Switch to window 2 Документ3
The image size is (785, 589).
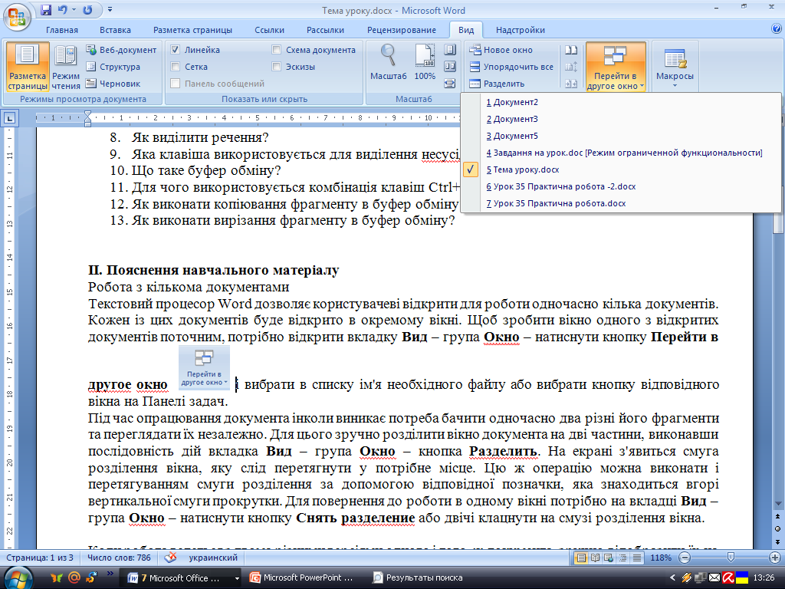click(620, 119)
